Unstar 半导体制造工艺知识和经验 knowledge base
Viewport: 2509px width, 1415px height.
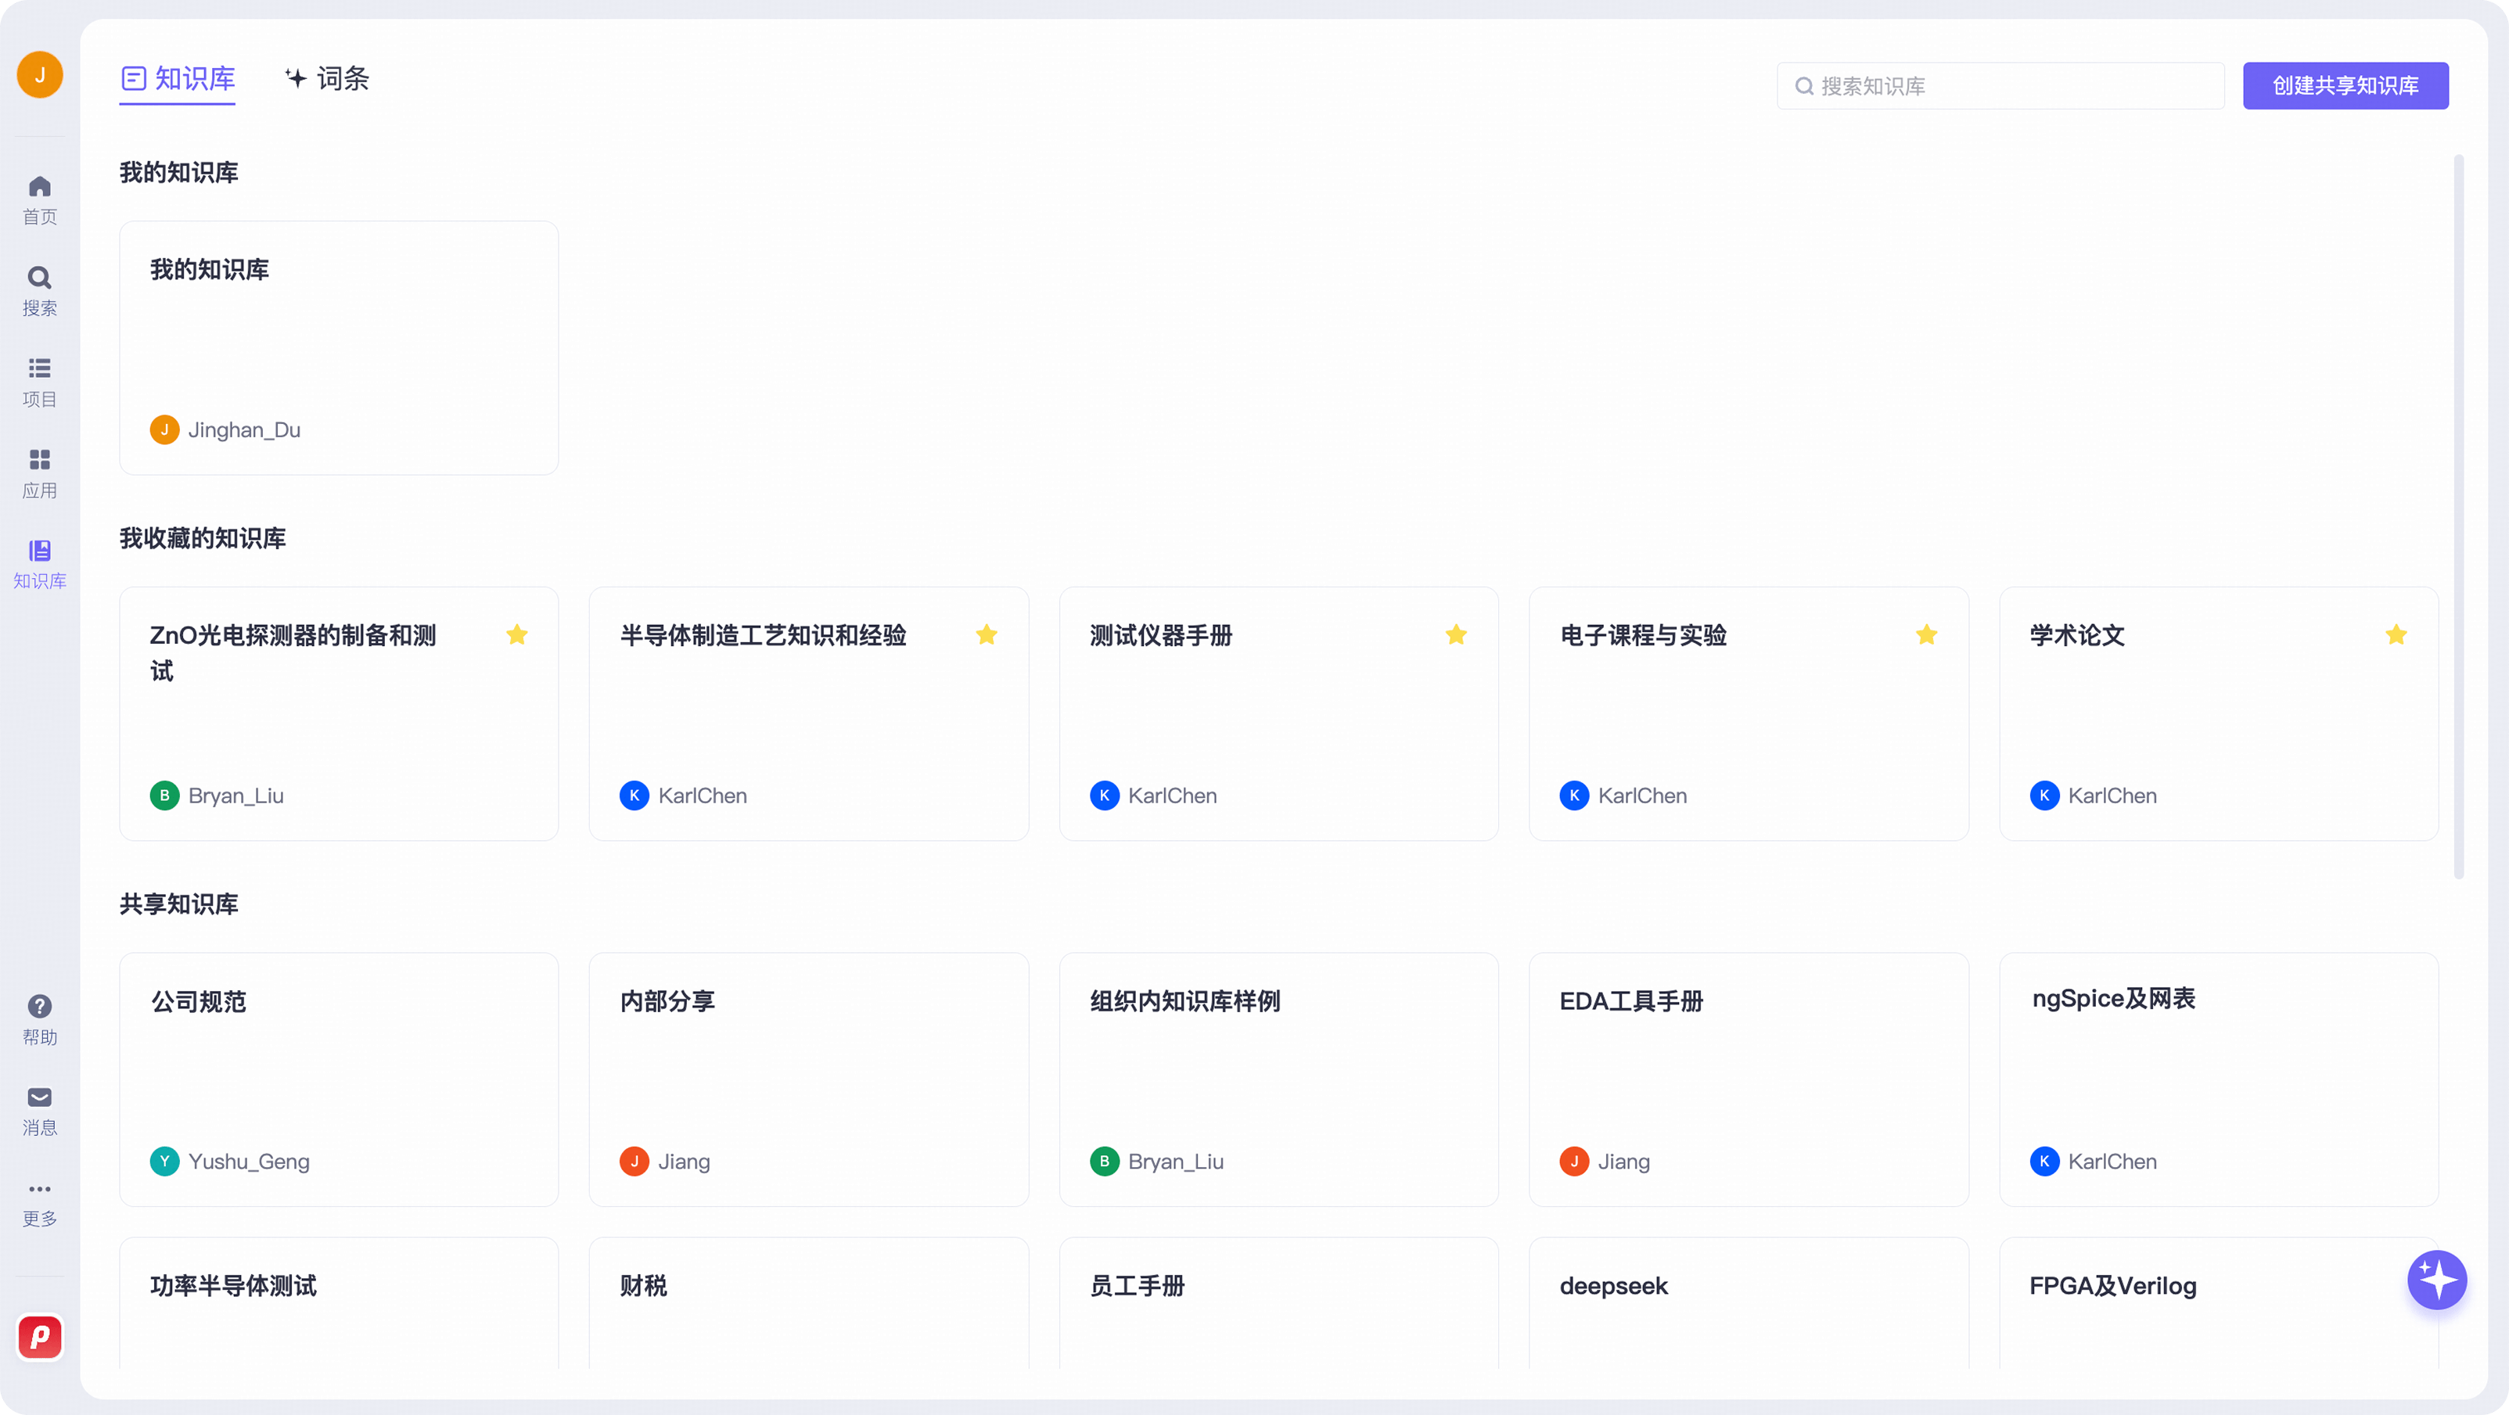click(987, 635)
